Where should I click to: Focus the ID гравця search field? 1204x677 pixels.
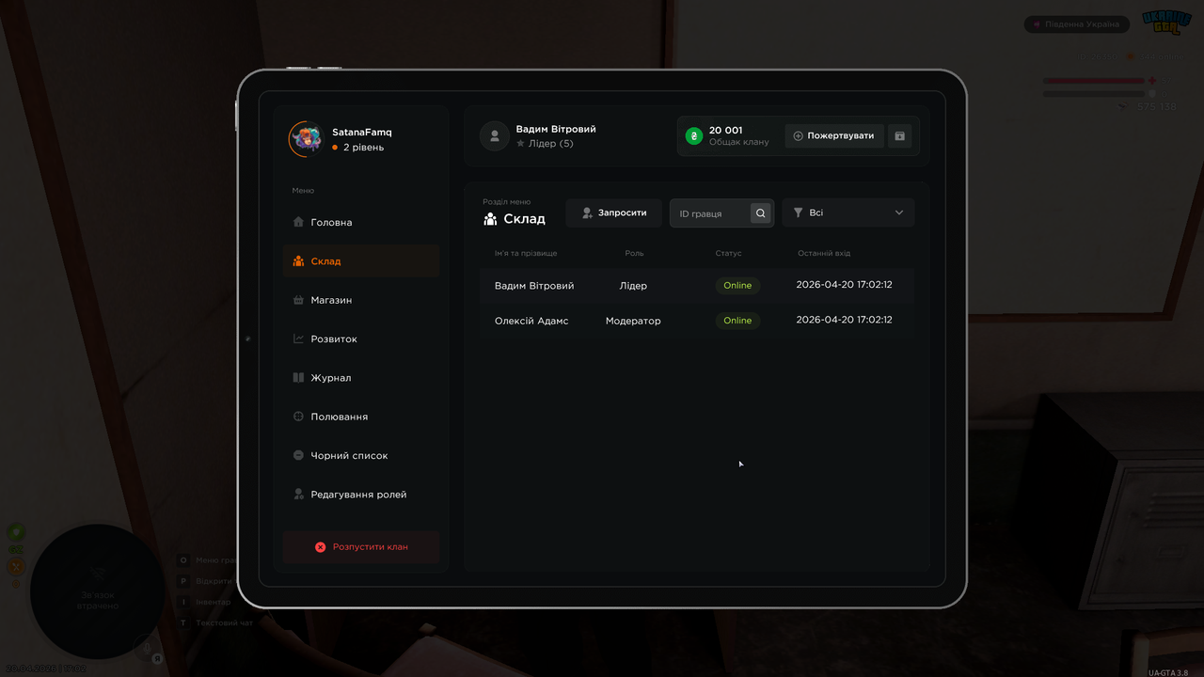coord(712,213)
